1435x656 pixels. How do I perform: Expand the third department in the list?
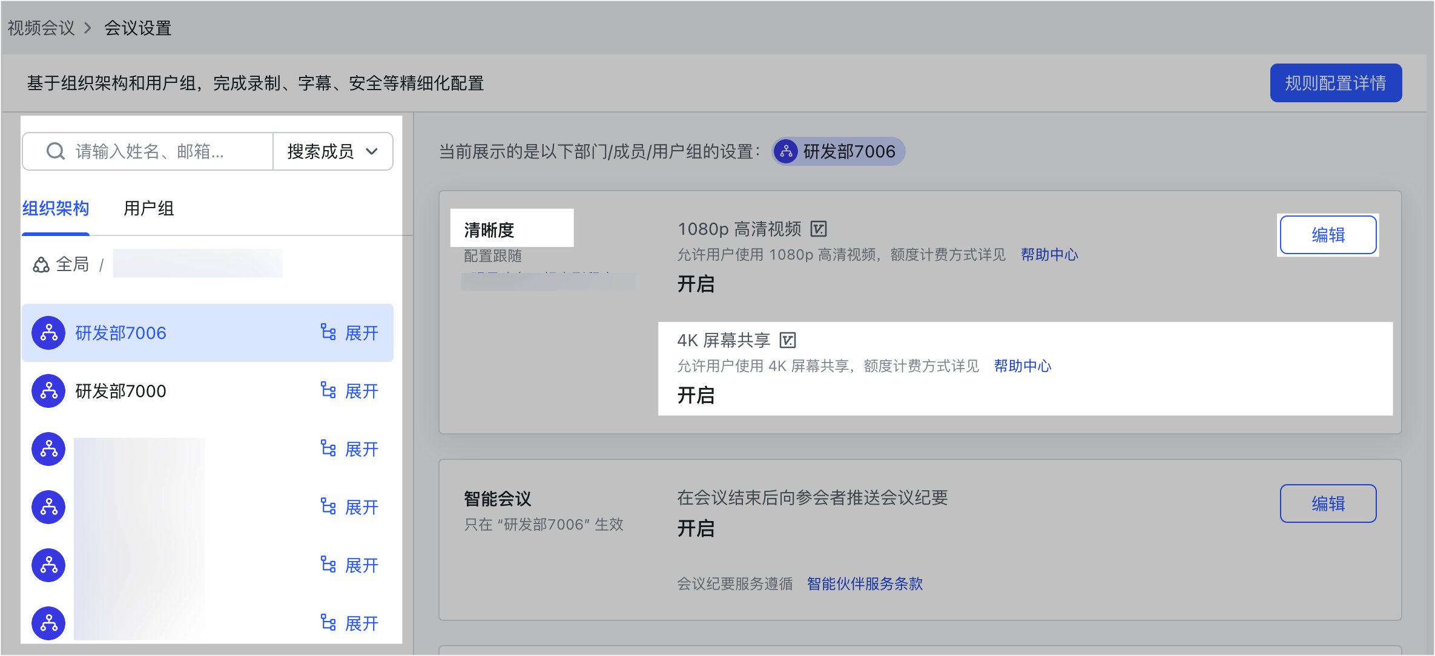tap(361, 449)
